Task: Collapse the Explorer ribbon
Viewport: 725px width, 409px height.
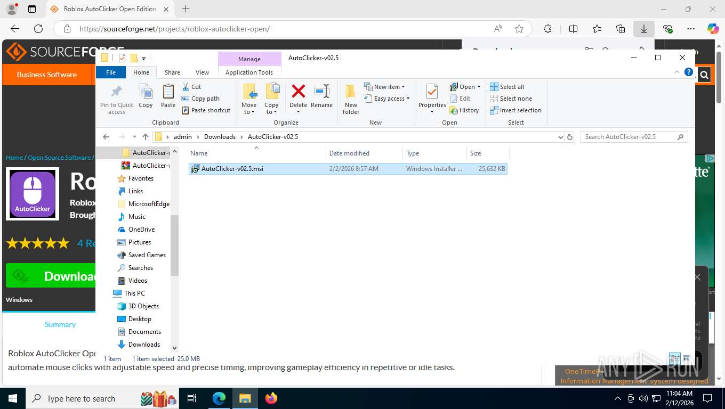Action: pos(678,72)
